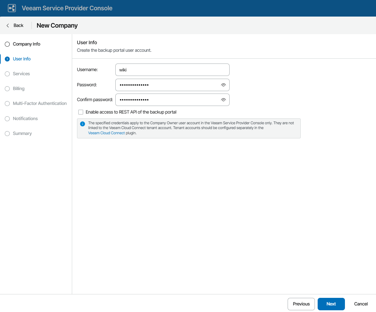Focus the Confirm password input field
The height and width of the screenshot is (312, 376).
coord(167,100)
